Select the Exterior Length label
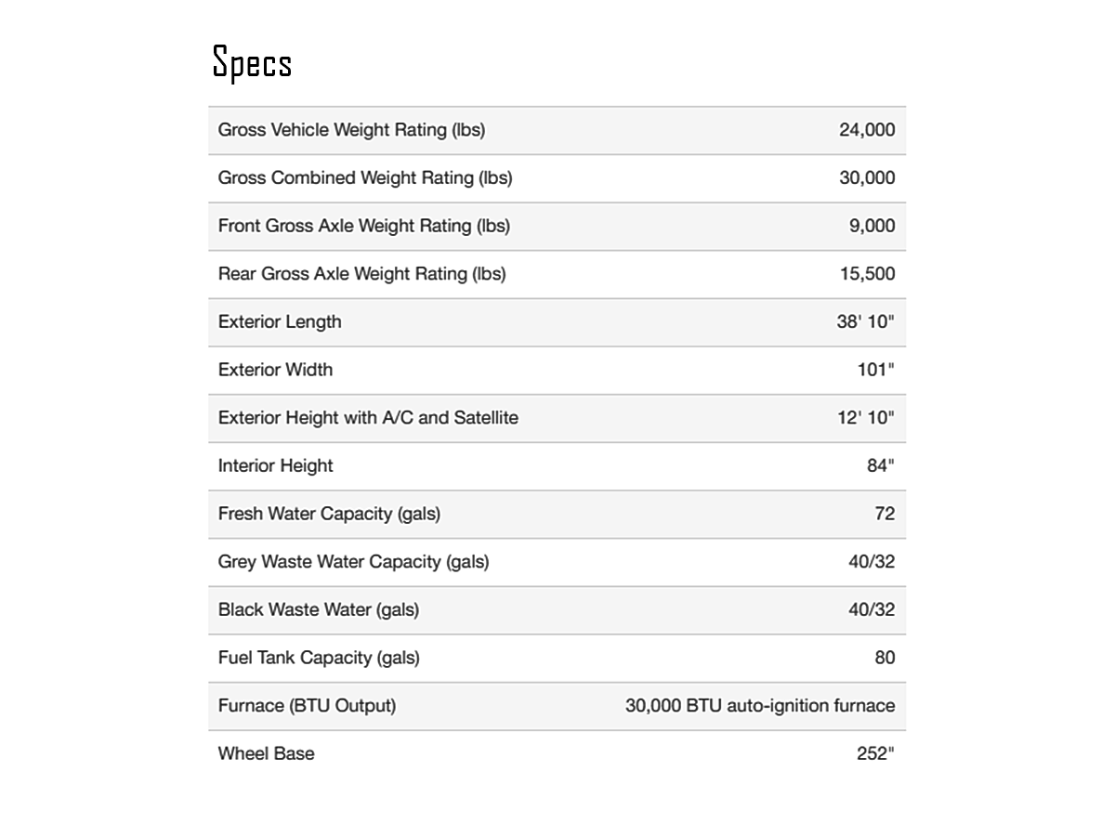1115x836 pixels. (280, 322)
